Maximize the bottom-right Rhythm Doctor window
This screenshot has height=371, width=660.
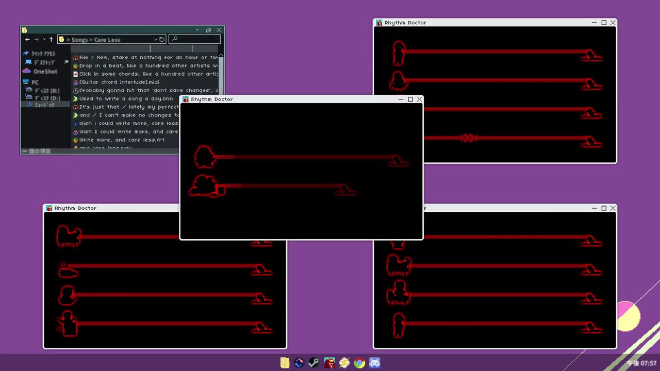tap(604, 208)
